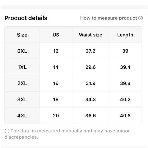This screenshot has height=148, width=148.
Task: Select the Product details heading
Action: (26, 18)
